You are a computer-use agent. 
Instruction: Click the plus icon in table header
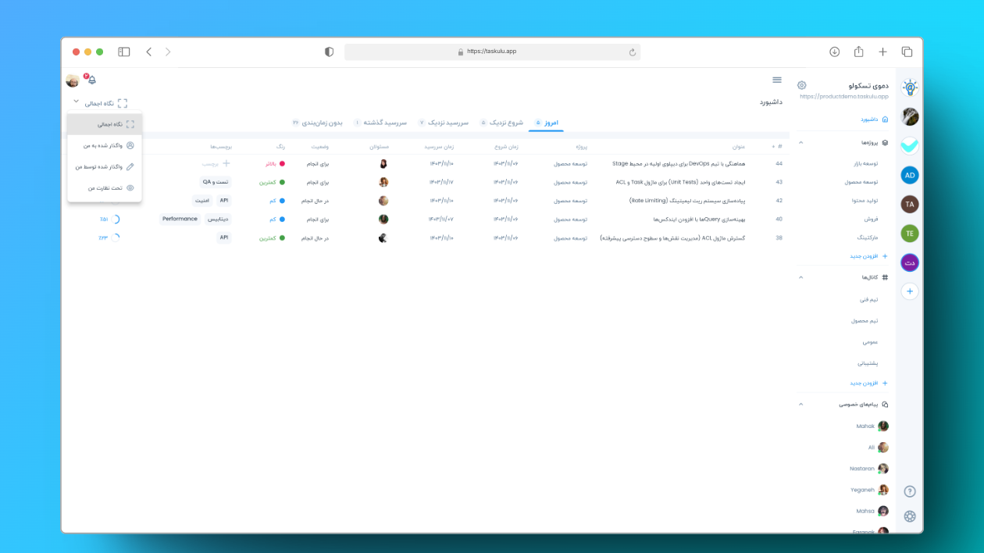point(774,146)
